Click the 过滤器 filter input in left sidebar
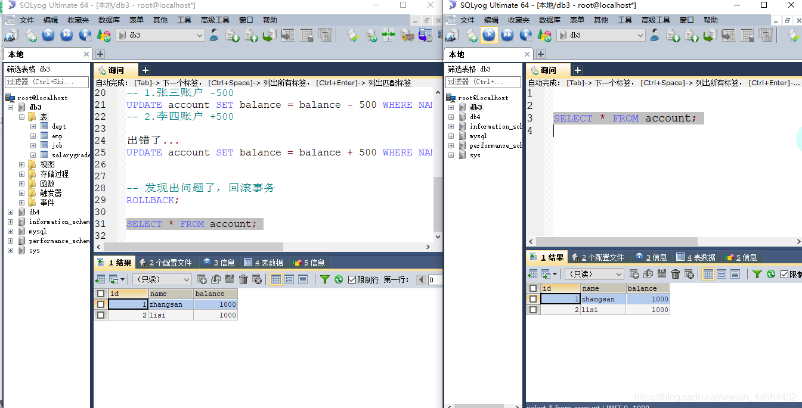802x408 pixels. (47, 82)
